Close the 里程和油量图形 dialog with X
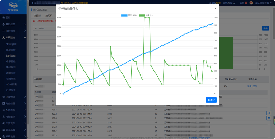Viewport: 275px width, 139px height. click(215, 9)
